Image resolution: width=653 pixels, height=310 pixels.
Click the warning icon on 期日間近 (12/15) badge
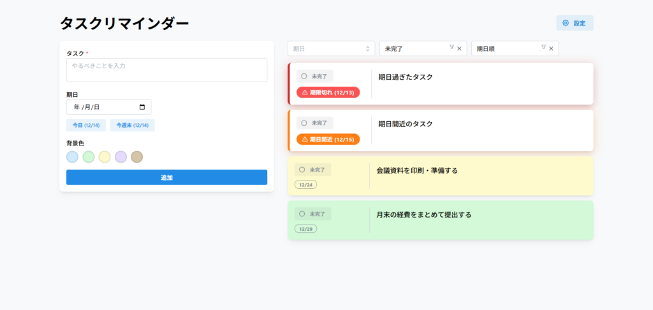coord(305,139)
